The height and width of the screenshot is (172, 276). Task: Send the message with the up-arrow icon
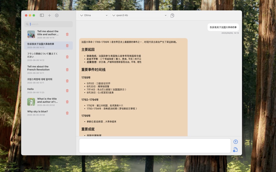point(235,142)
